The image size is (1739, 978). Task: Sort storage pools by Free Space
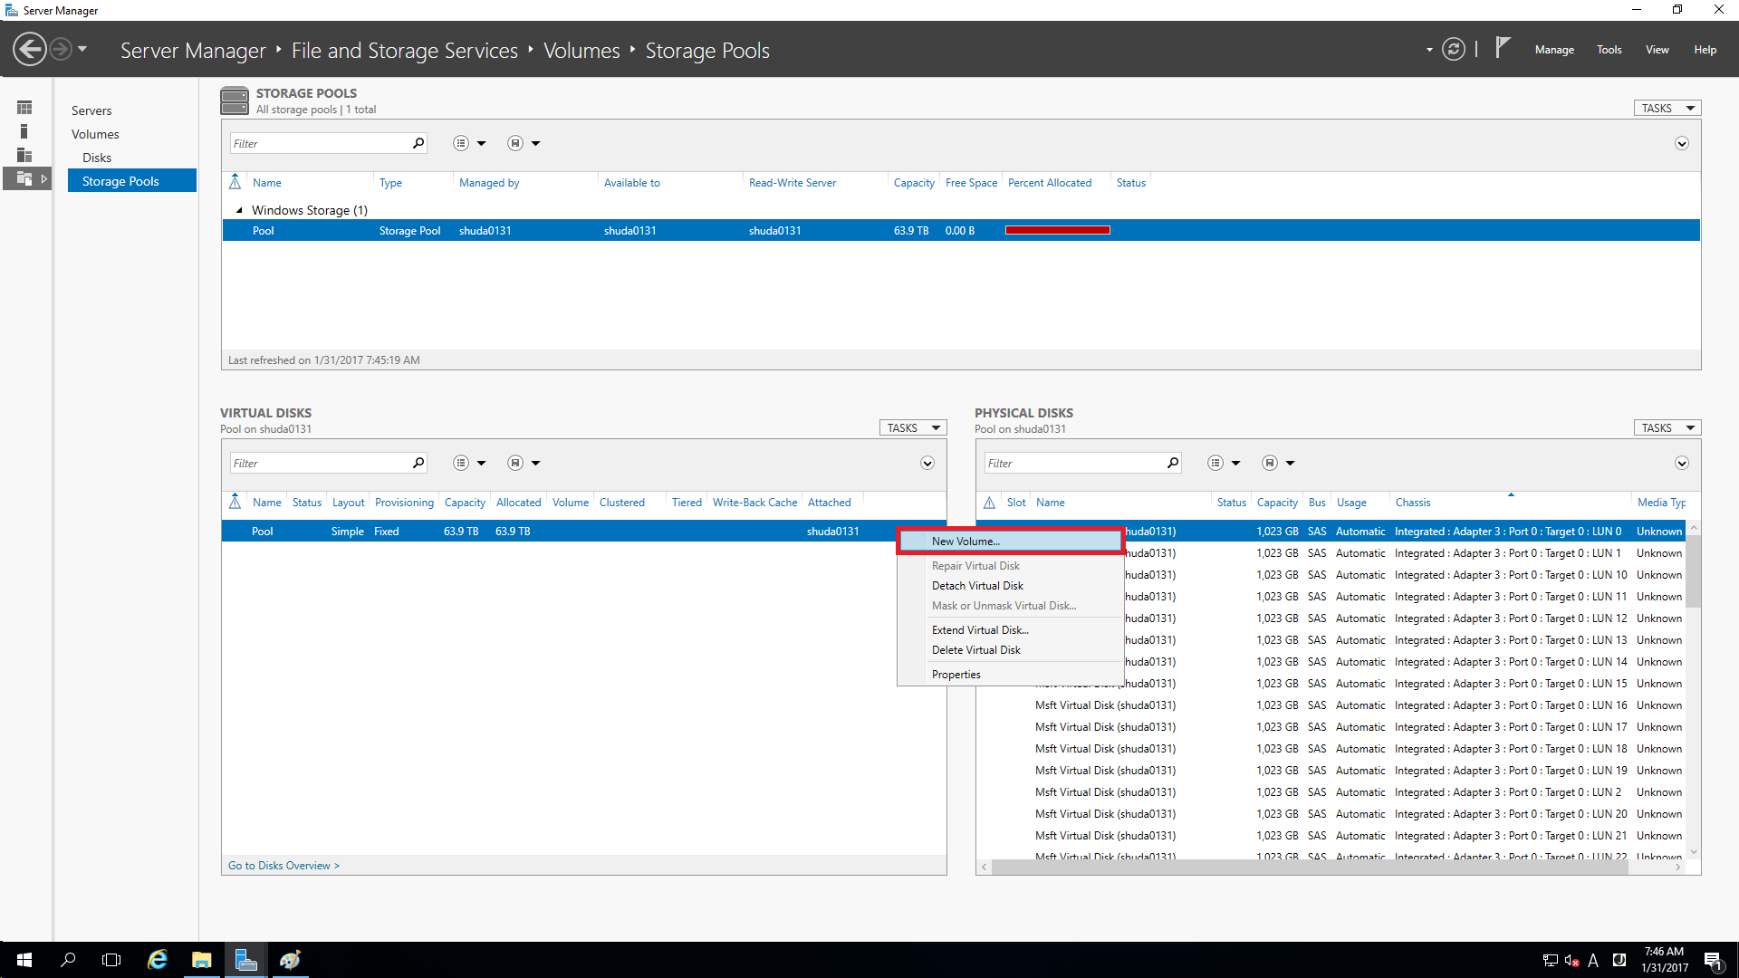971,183
